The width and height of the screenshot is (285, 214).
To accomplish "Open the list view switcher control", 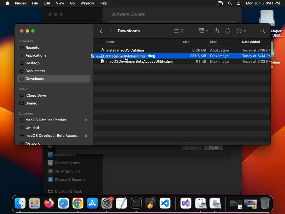I will 178,31.
